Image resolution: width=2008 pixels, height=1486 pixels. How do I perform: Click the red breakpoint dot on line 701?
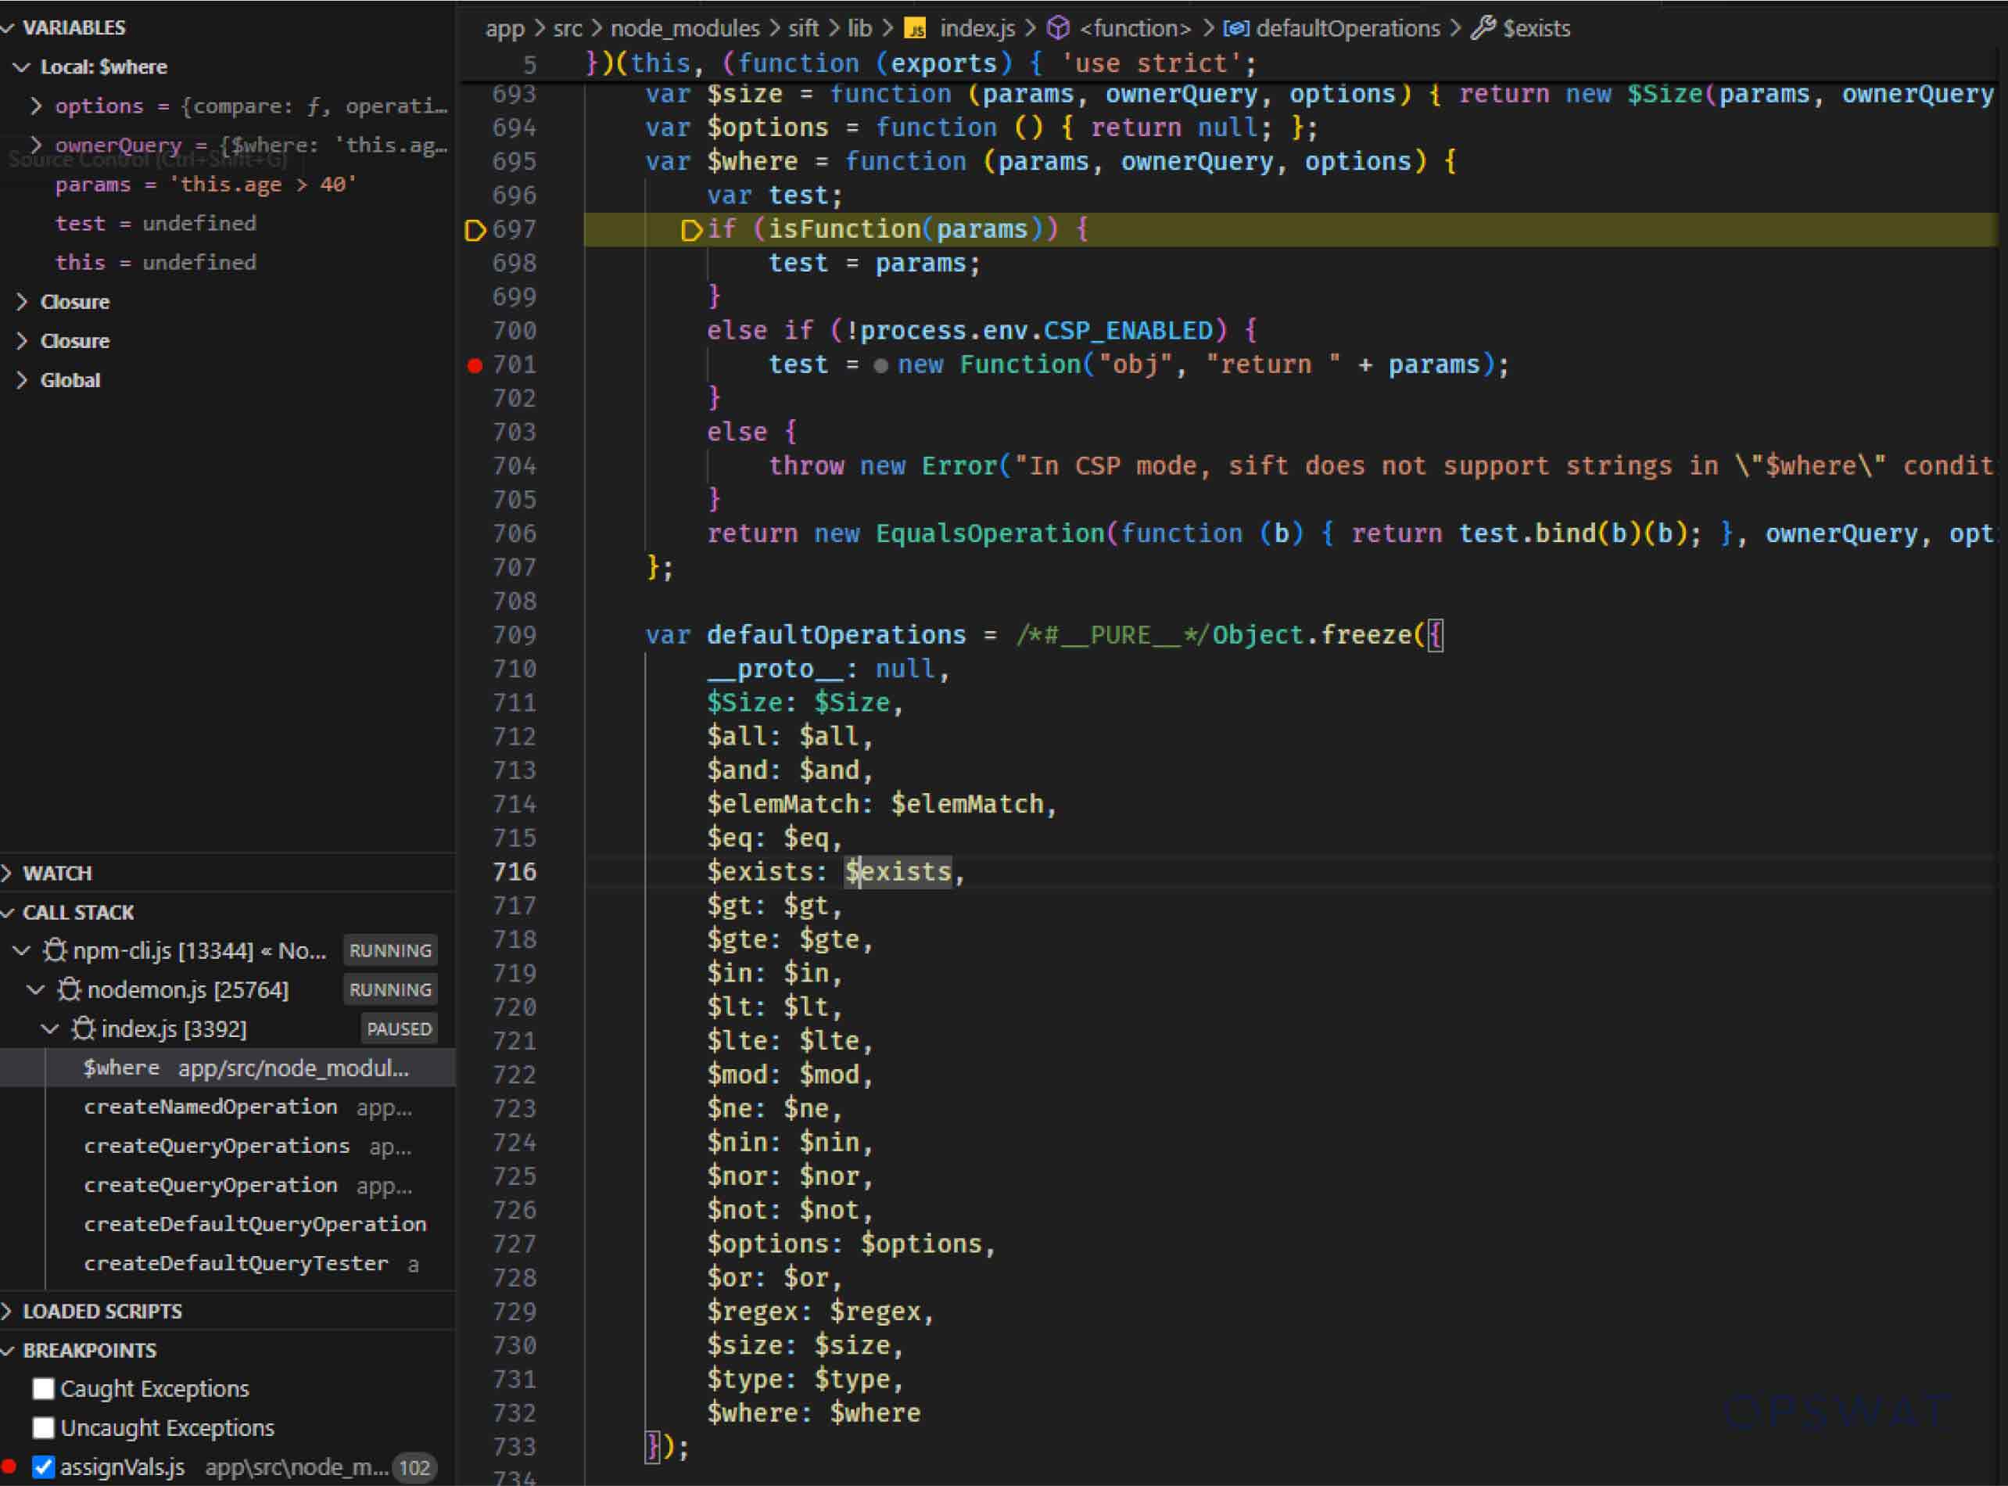pyautogui.click(x=474, y=365)
